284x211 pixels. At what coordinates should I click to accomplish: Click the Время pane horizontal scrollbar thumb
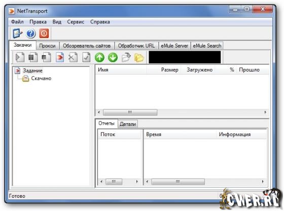(x=178, y=181)
